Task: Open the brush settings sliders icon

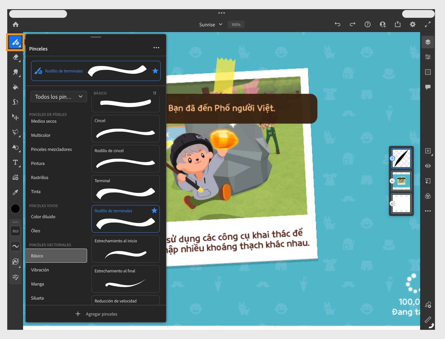Action: 15,277
